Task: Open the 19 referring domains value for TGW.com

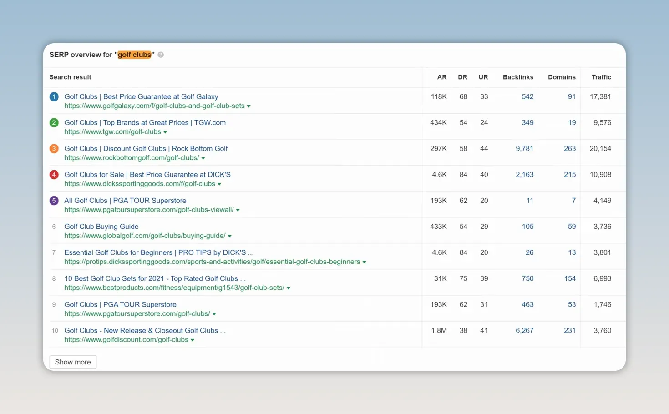Action: [x=572, y=122]
